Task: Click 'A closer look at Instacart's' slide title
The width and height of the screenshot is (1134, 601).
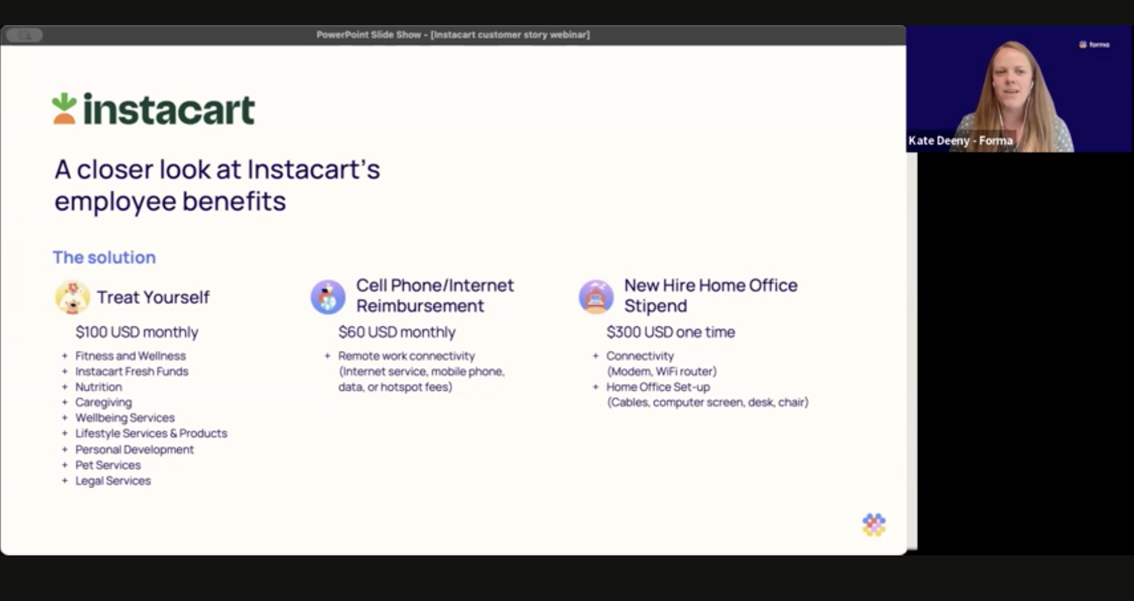Action: point(217,169)
